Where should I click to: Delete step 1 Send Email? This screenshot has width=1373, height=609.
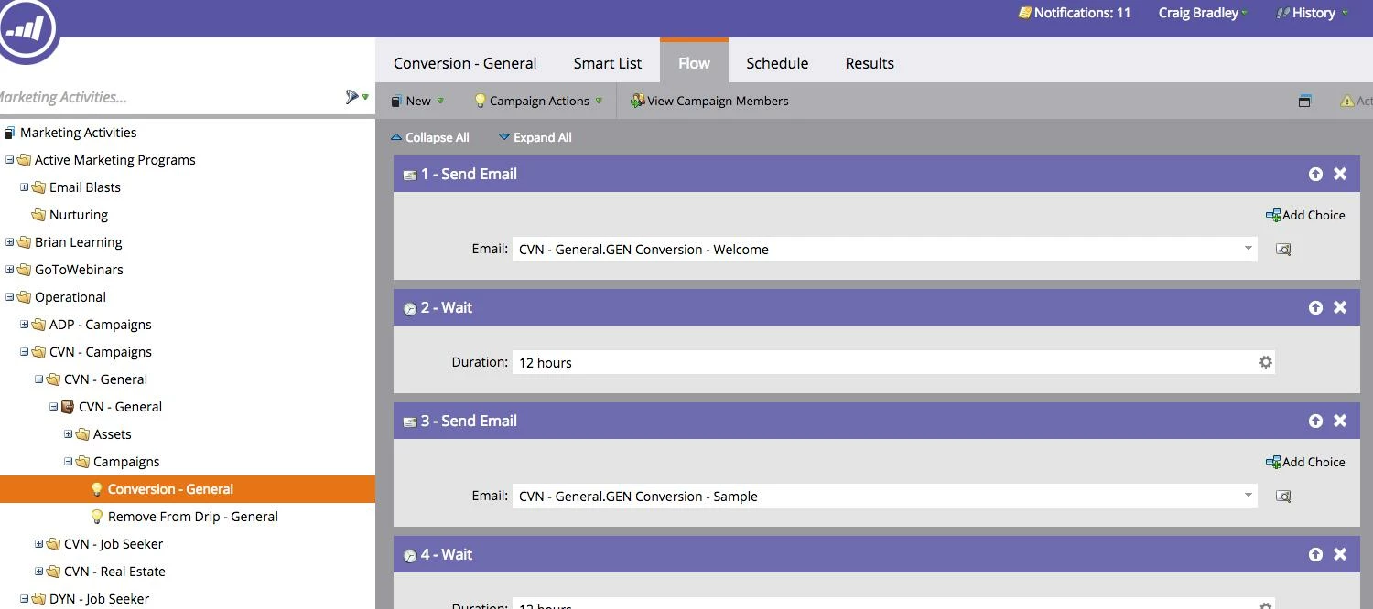1340,174
